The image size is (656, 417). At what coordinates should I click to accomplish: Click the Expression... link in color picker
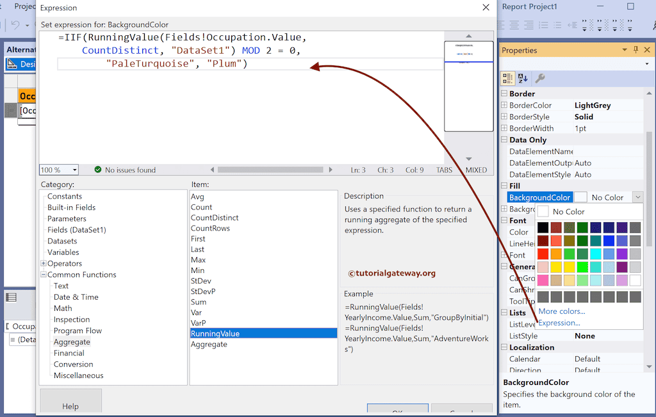pos(559,323)
